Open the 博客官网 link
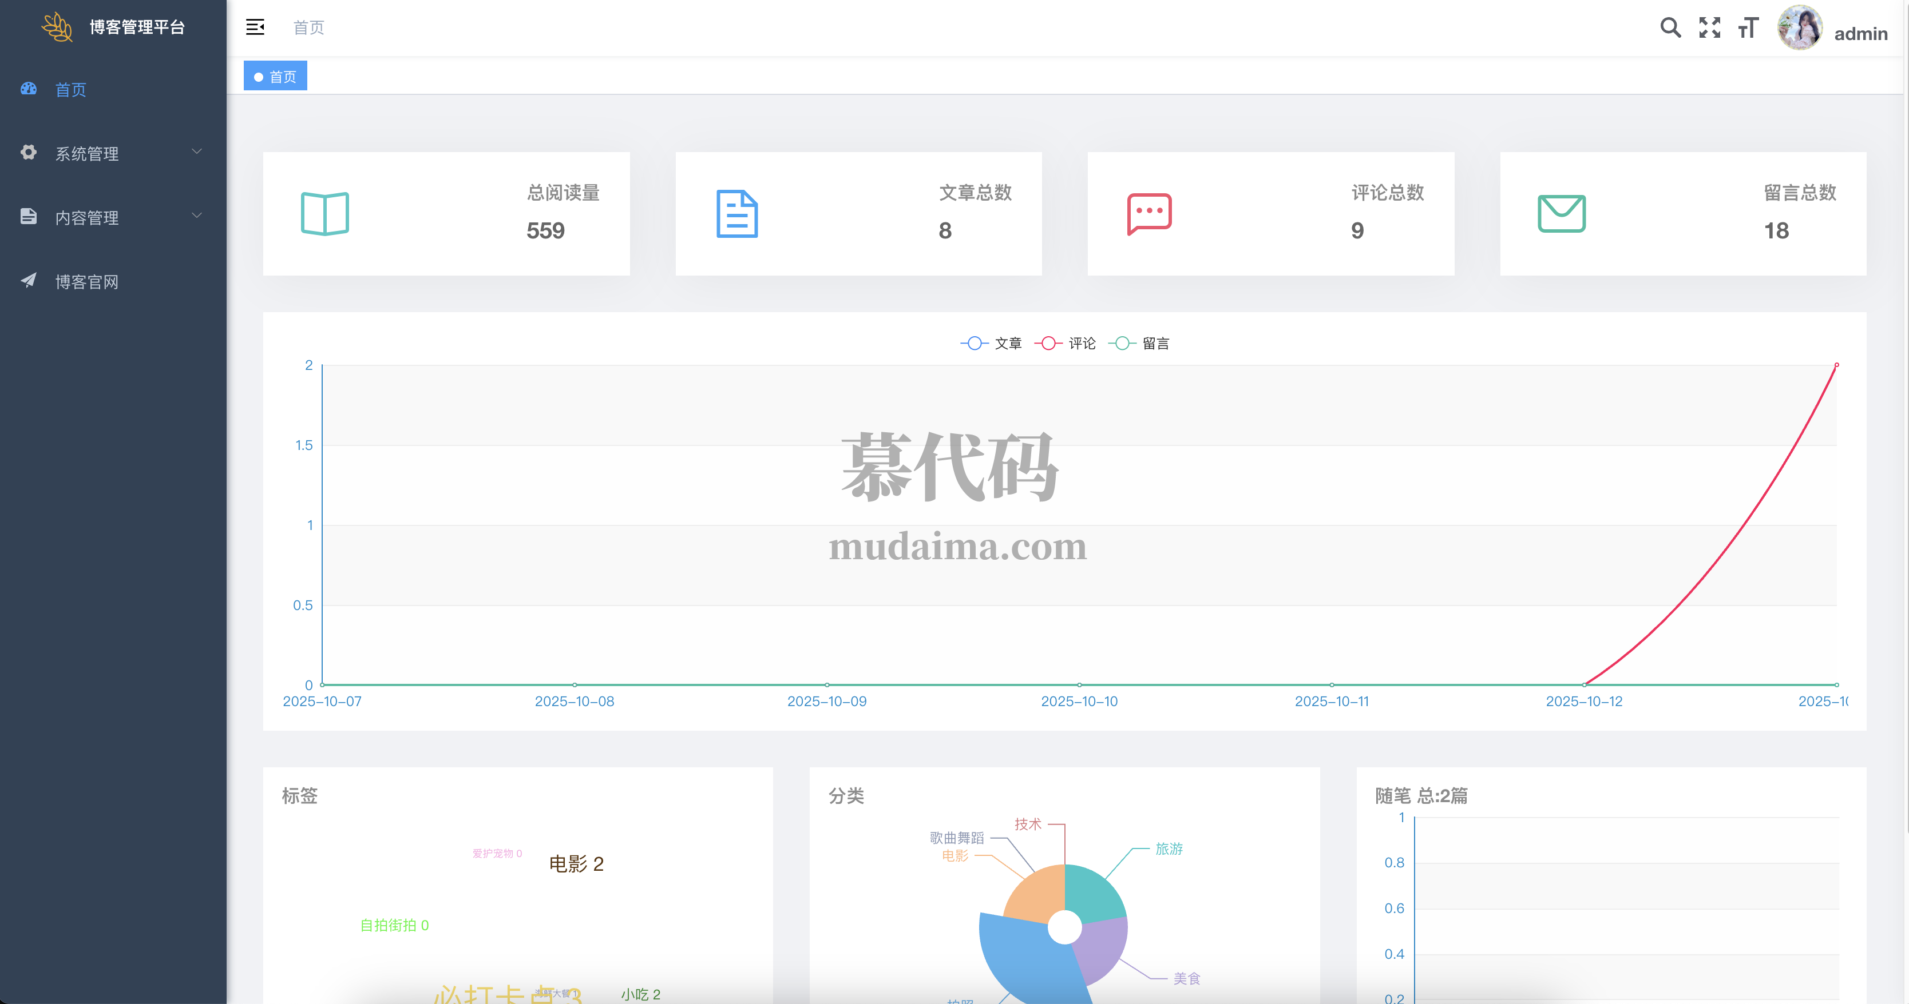The image size is (1909, 1004). 87,281
